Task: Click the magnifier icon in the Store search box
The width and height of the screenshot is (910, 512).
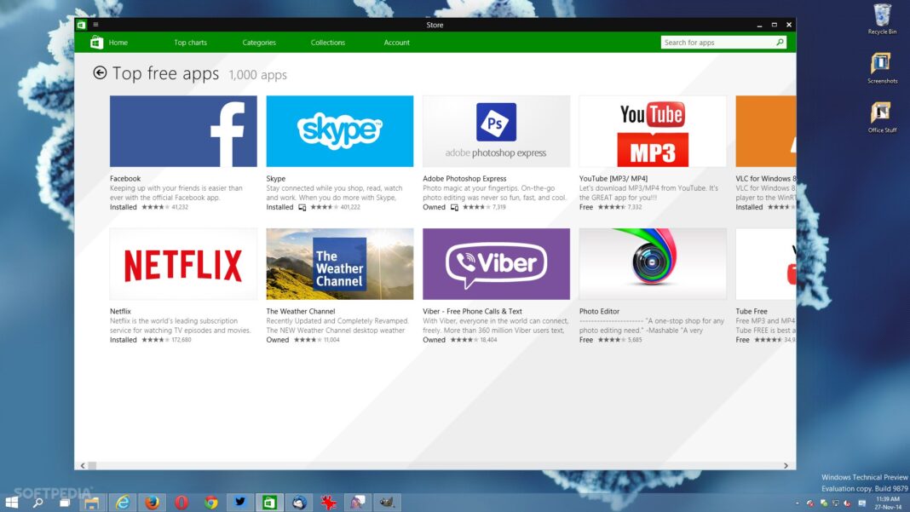Action: [780, 42]
